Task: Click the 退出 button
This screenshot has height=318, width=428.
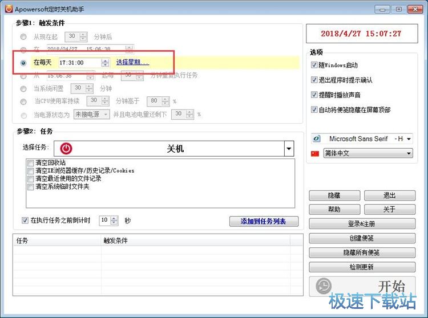Action: coord(390,195)
